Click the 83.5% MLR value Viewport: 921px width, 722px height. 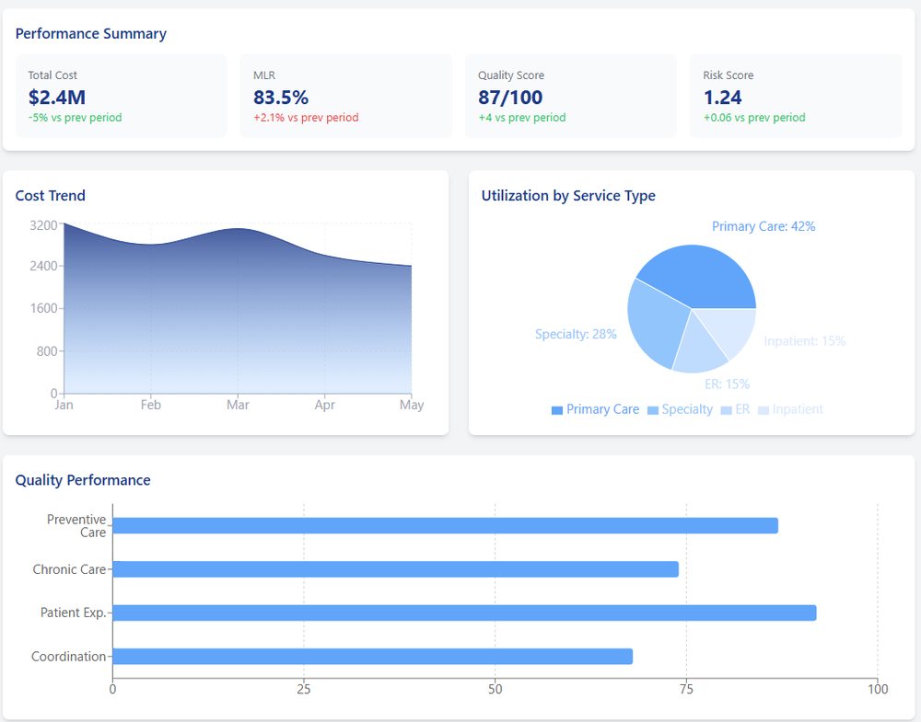tap(281, 97)
